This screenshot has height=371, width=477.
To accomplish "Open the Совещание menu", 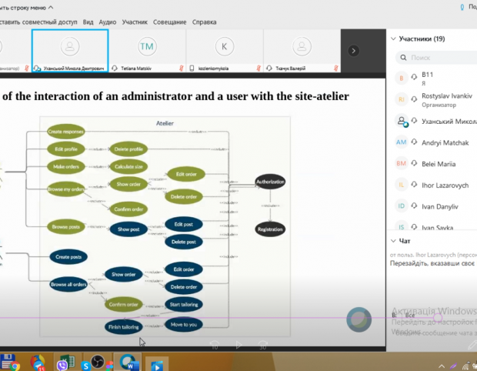I will pyautogui.click(x=169, y=22).
